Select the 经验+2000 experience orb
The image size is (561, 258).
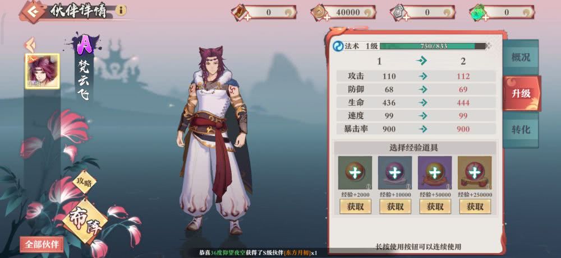(x=355, y=173)
